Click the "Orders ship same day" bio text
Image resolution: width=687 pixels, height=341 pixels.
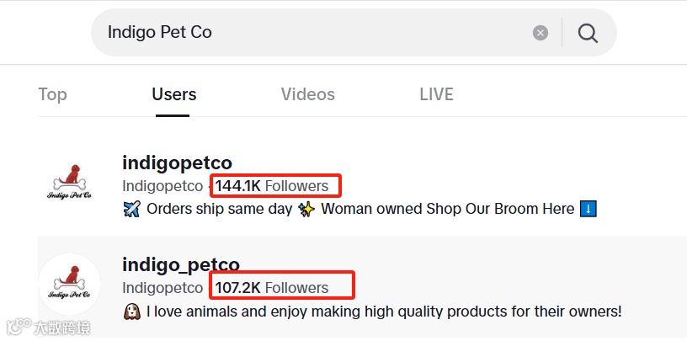(221, 209)
